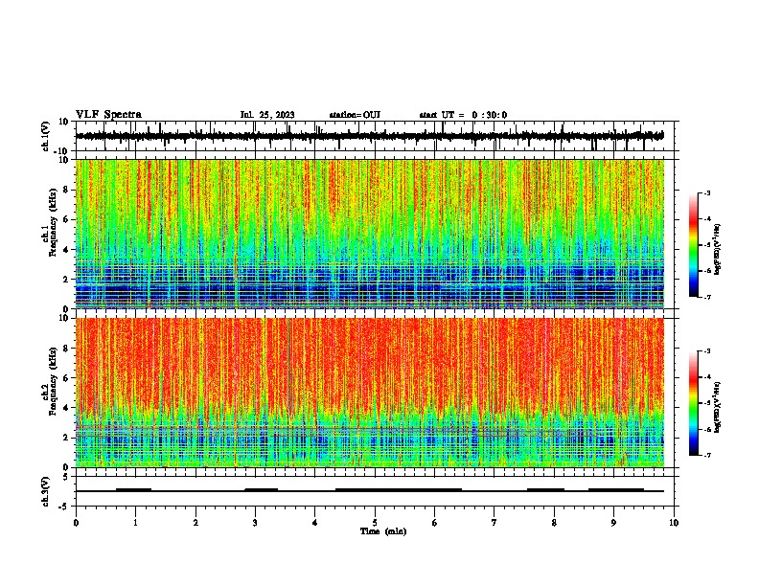759x586 pixels.
Task: Click the ch.2 spectrogram panel
Action: (x=370, y=393)
